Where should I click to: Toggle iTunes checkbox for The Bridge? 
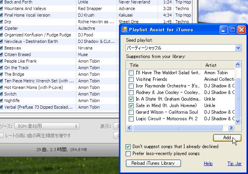1,74
